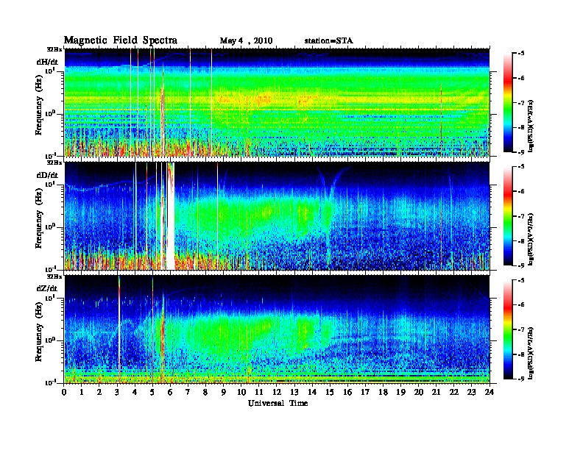Click the dH/dt panel color bar
This screenshot has width=583, height=450.
coord(508,103)
